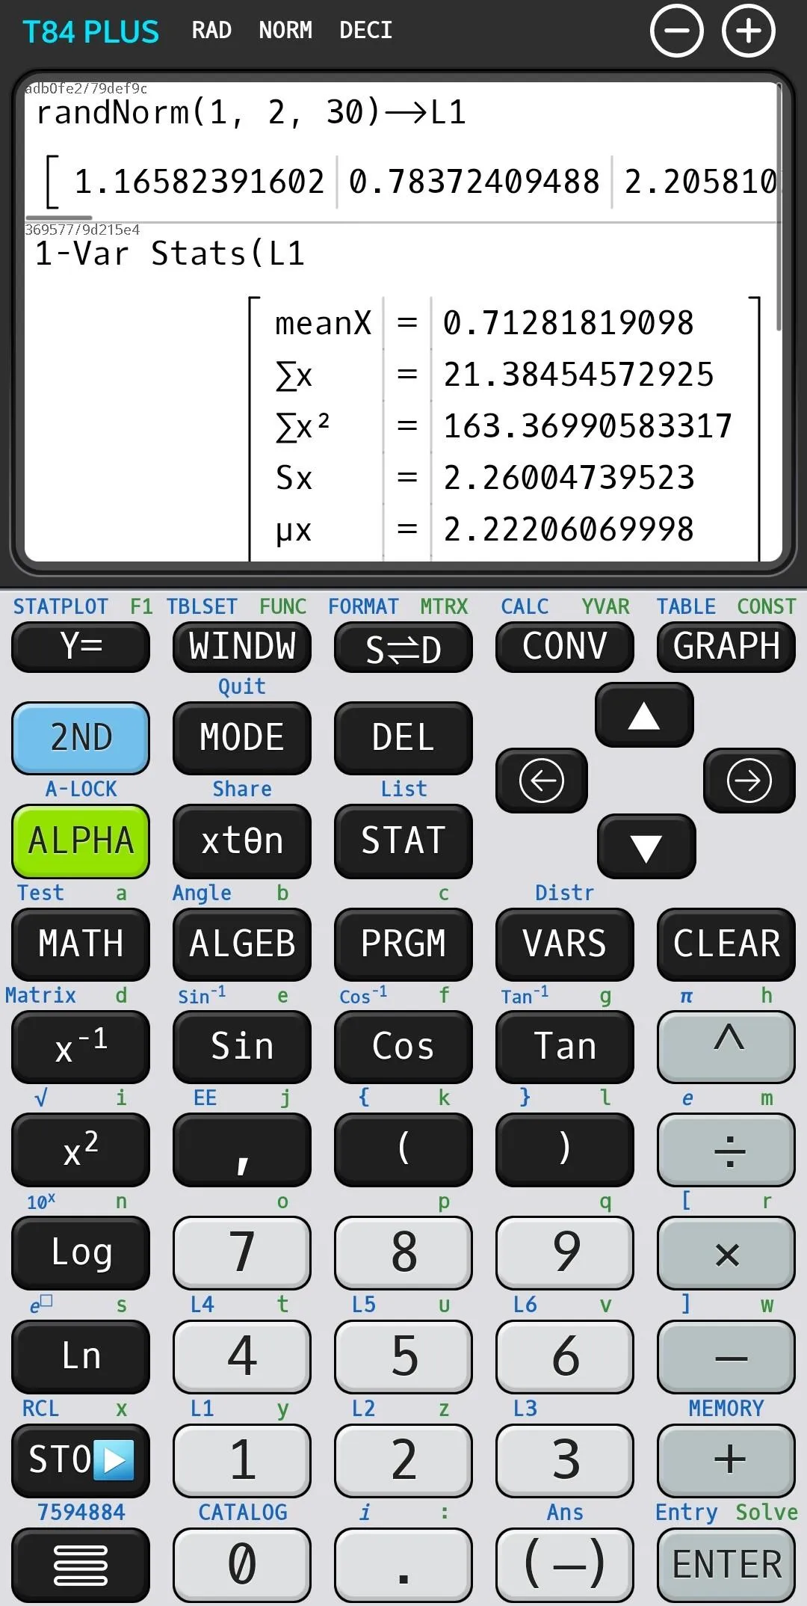Tap the plus zoom-in circle icon

pos(749,31)
